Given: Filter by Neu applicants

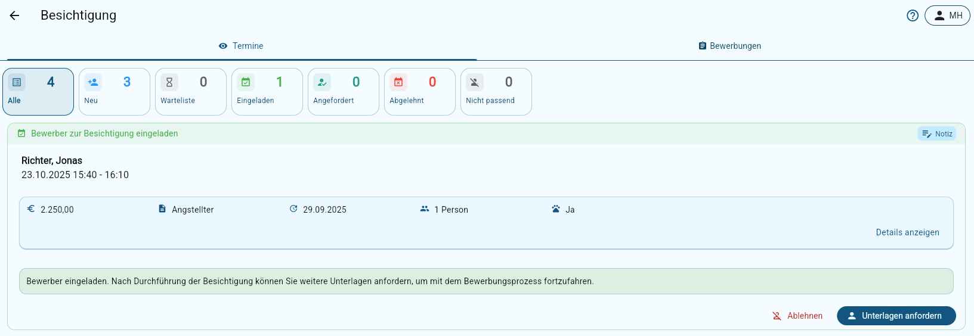Looking at the screenshot, I should (115, 92).
